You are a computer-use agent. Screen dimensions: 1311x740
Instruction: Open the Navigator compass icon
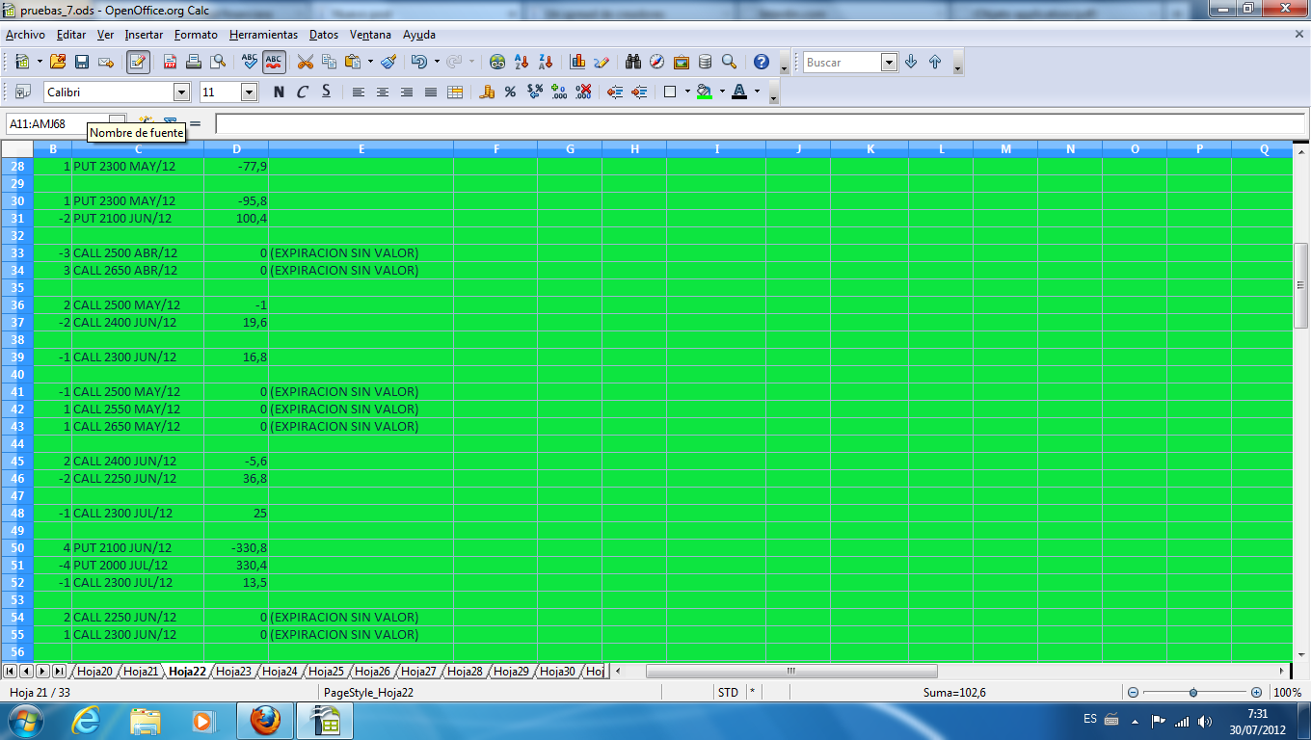(x=657, y=62)
